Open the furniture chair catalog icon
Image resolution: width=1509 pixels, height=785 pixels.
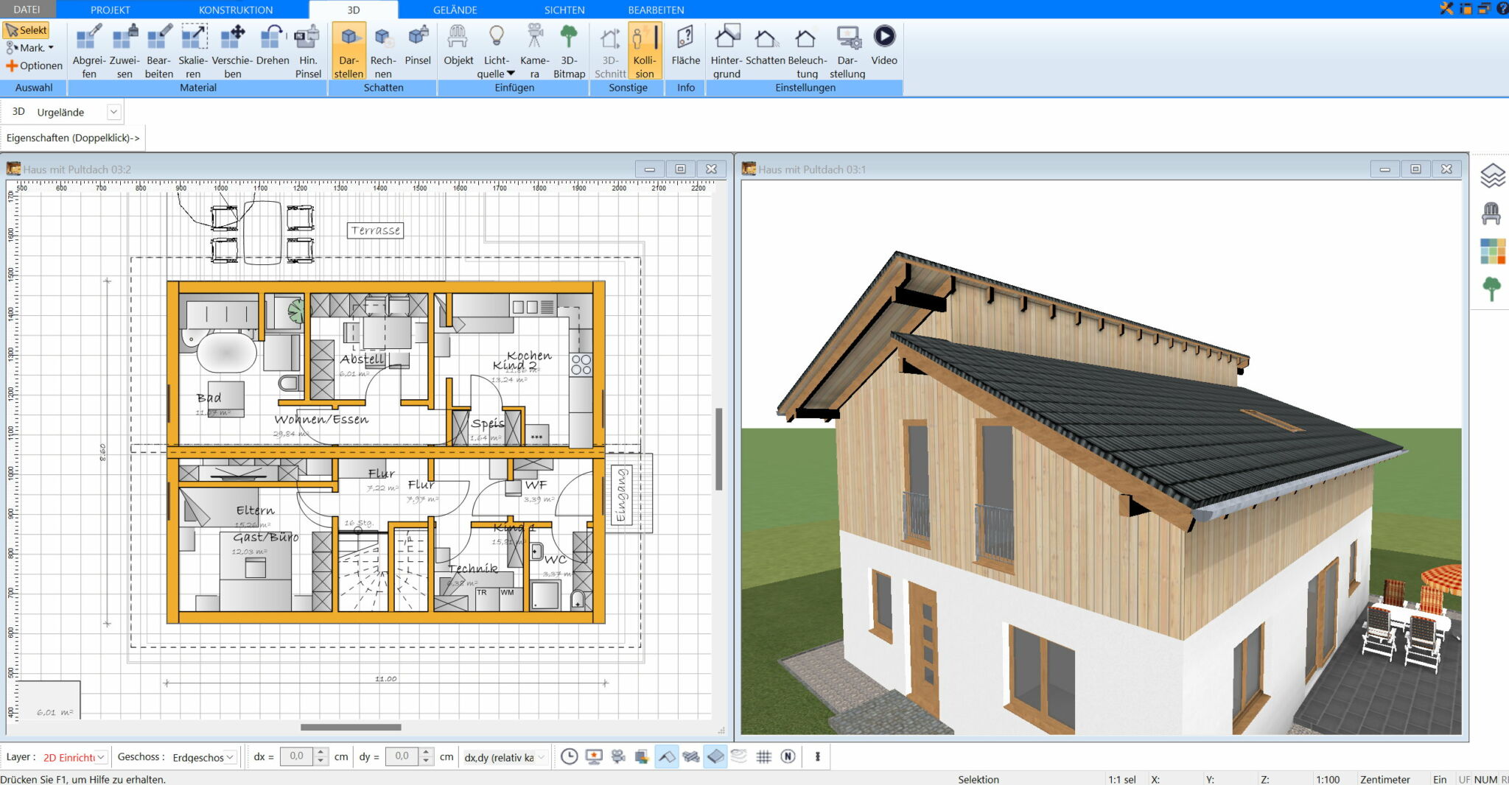pos(1491,214)
